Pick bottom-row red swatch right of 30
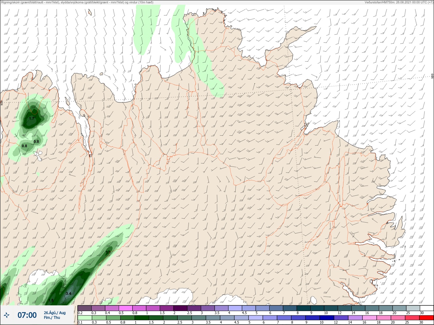 [427, 318]
